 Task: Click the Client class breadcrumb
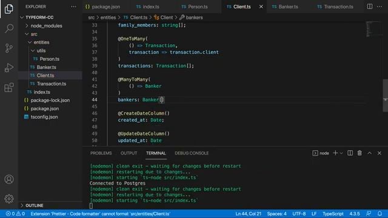point(166,18)
